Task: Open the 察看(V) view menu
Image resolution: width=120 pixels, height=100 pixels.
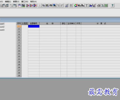Action: point(16,2)
